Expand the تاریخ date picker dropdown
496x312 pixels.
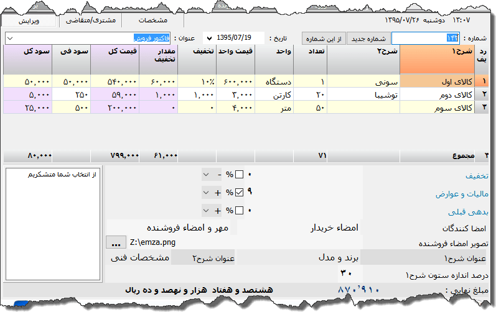pos(208,38)
